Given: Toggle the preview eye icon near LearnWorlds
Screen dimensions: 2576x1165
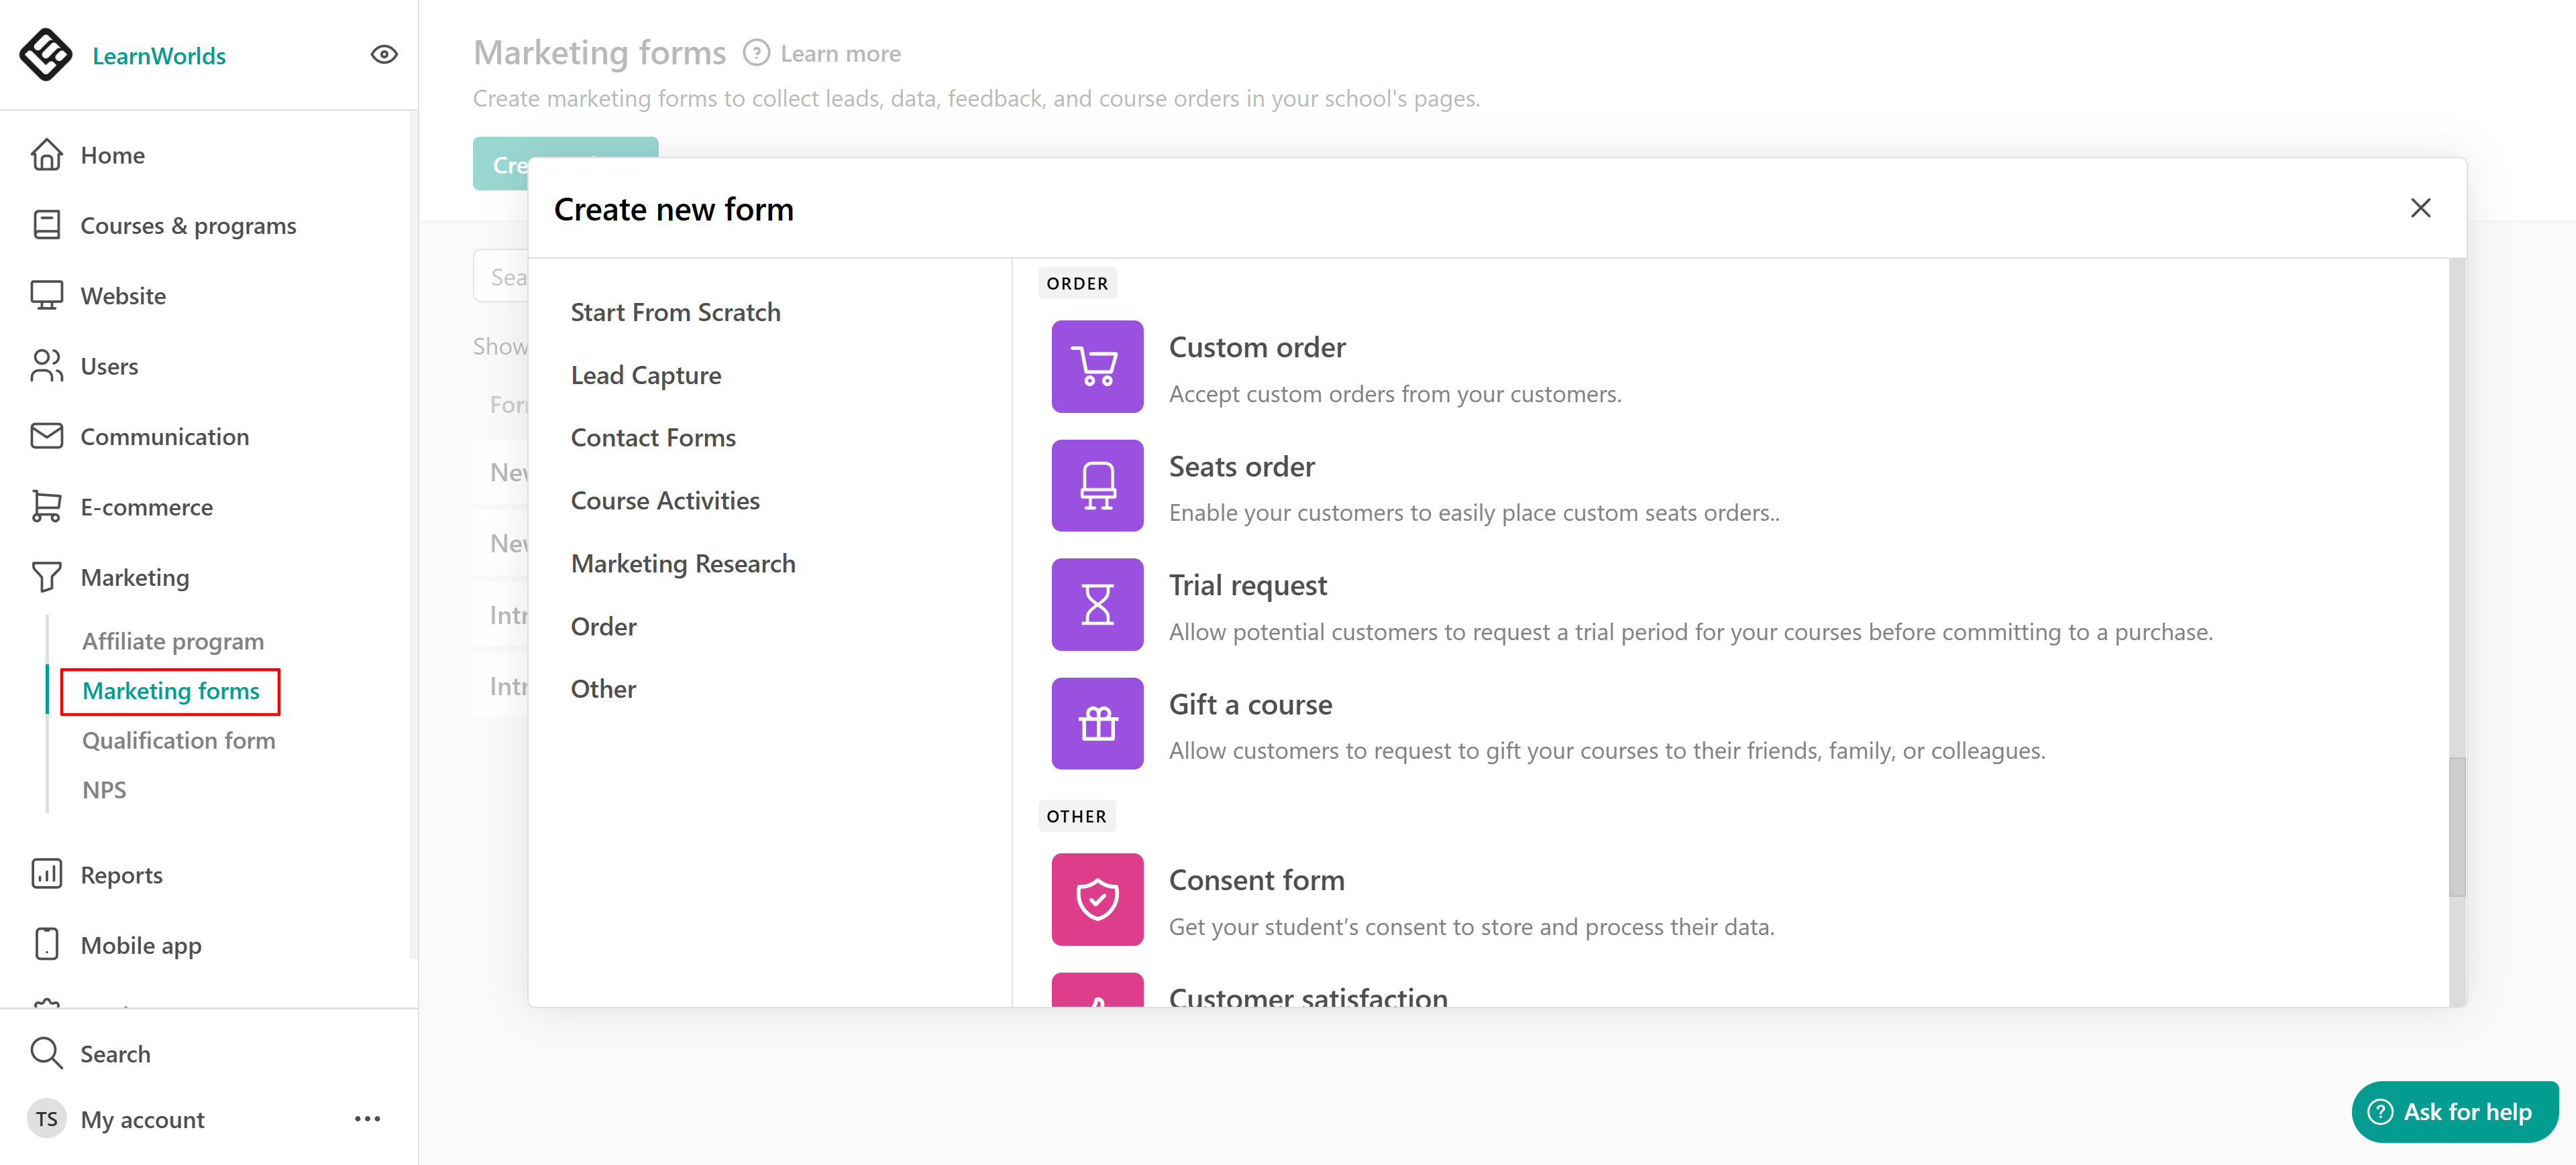Looking at the screenshot, I should pos(384,55).
